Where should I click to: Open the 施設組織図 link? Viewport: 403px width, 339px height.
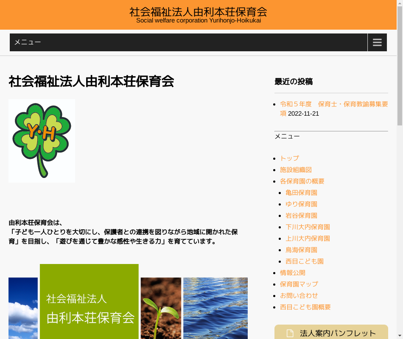[296, 169]
